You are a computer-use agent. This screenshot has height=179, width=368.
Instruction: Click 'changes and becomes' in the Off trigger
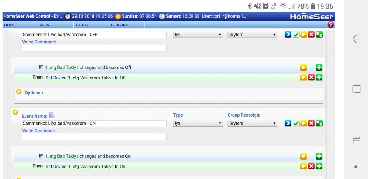click(x=102, y=68)
